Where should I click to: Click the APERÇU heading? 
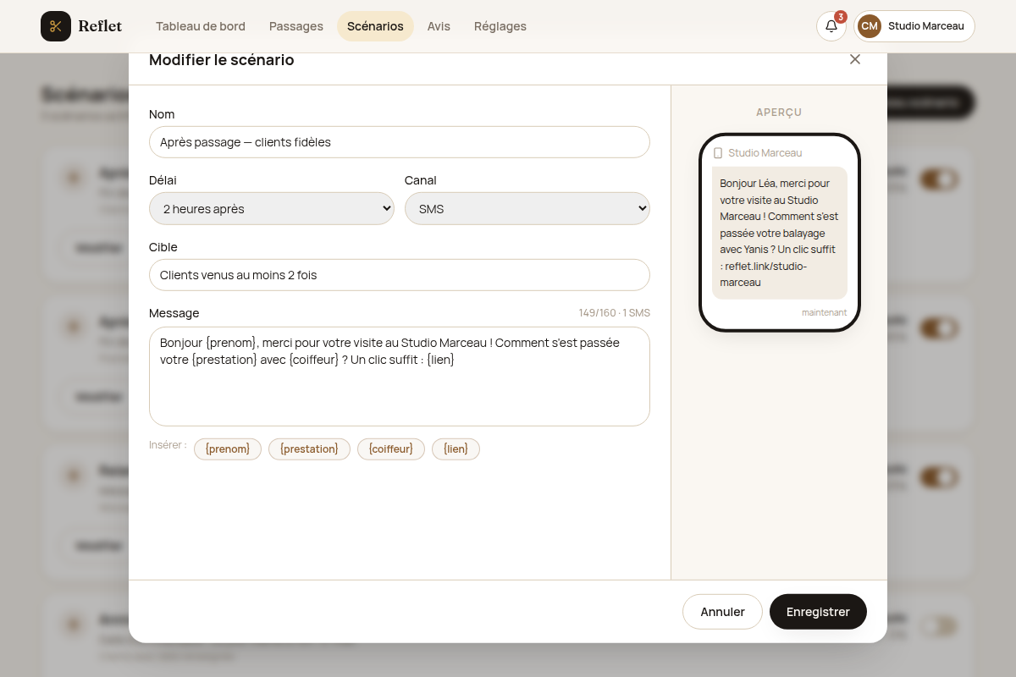(779, 113)
